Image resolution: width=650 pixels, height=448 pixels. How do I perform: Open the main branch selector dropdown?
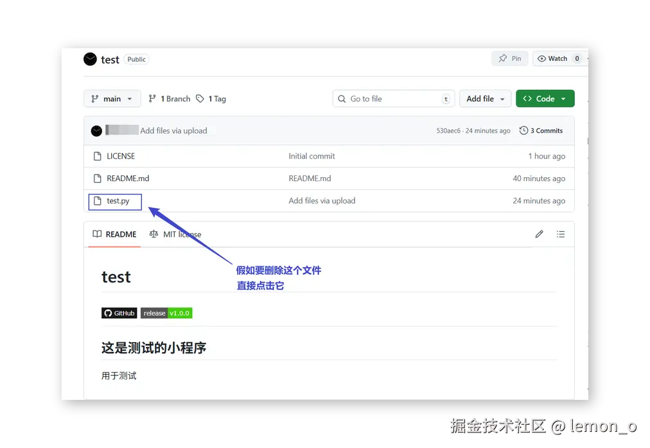tap(112, 98)
